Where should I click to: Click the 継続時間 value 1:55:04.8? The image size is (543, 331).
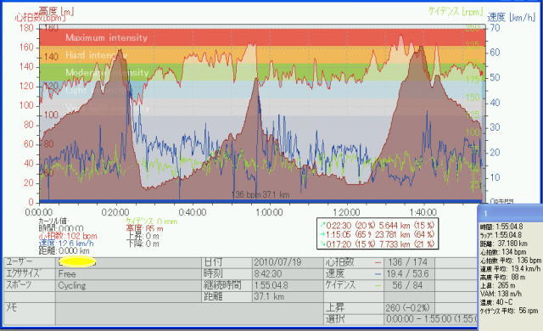[x=271, y=285]
